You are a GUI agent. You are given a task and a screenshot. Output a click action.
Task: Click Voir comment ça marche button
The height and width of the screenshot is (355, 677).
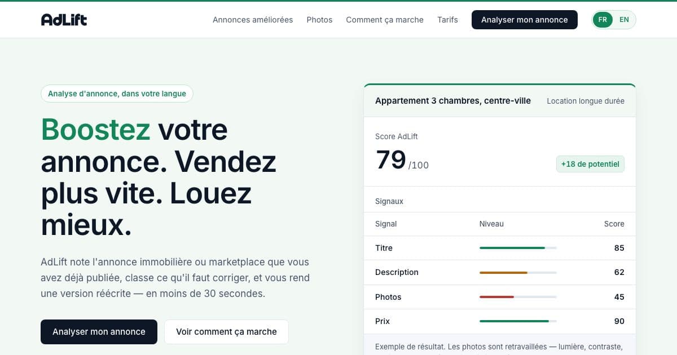point(226,332)
